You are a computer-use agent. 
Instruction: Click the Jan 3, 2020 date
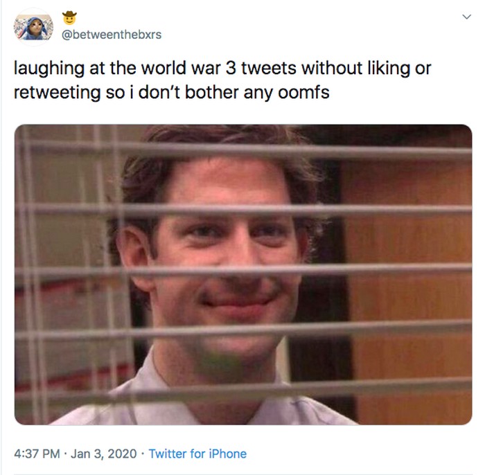click(x=104, y=454)
